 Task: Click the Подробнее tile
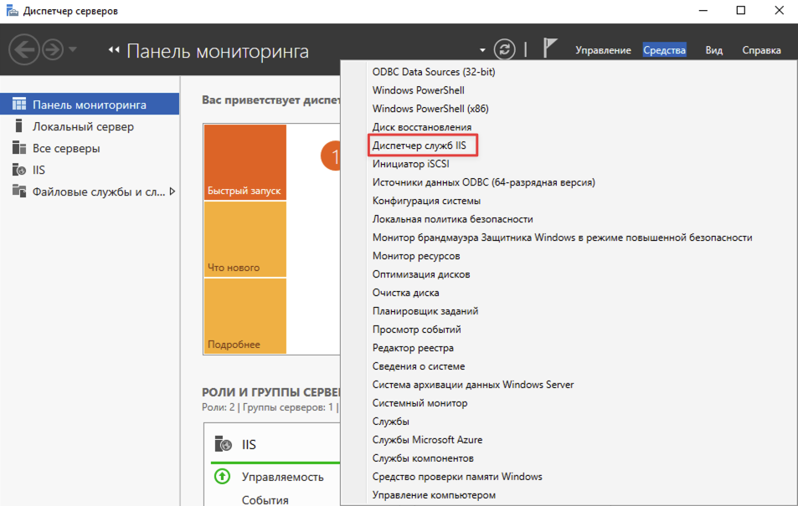[245, 316]
